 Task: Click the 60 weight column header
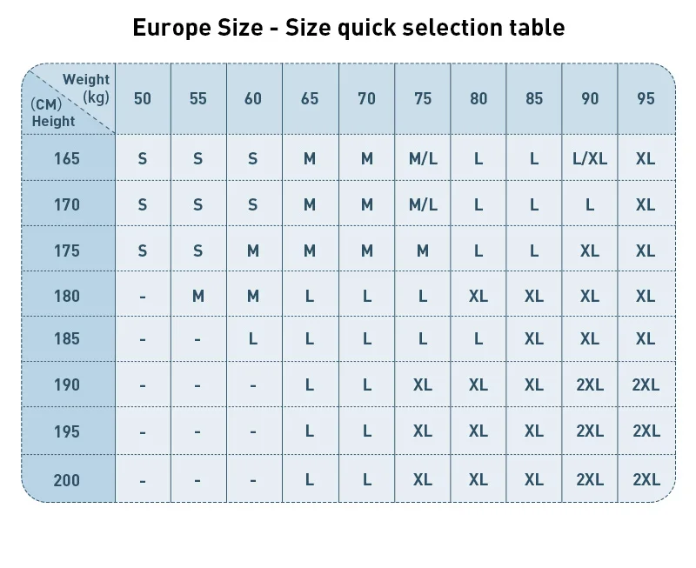coord(253,99)
